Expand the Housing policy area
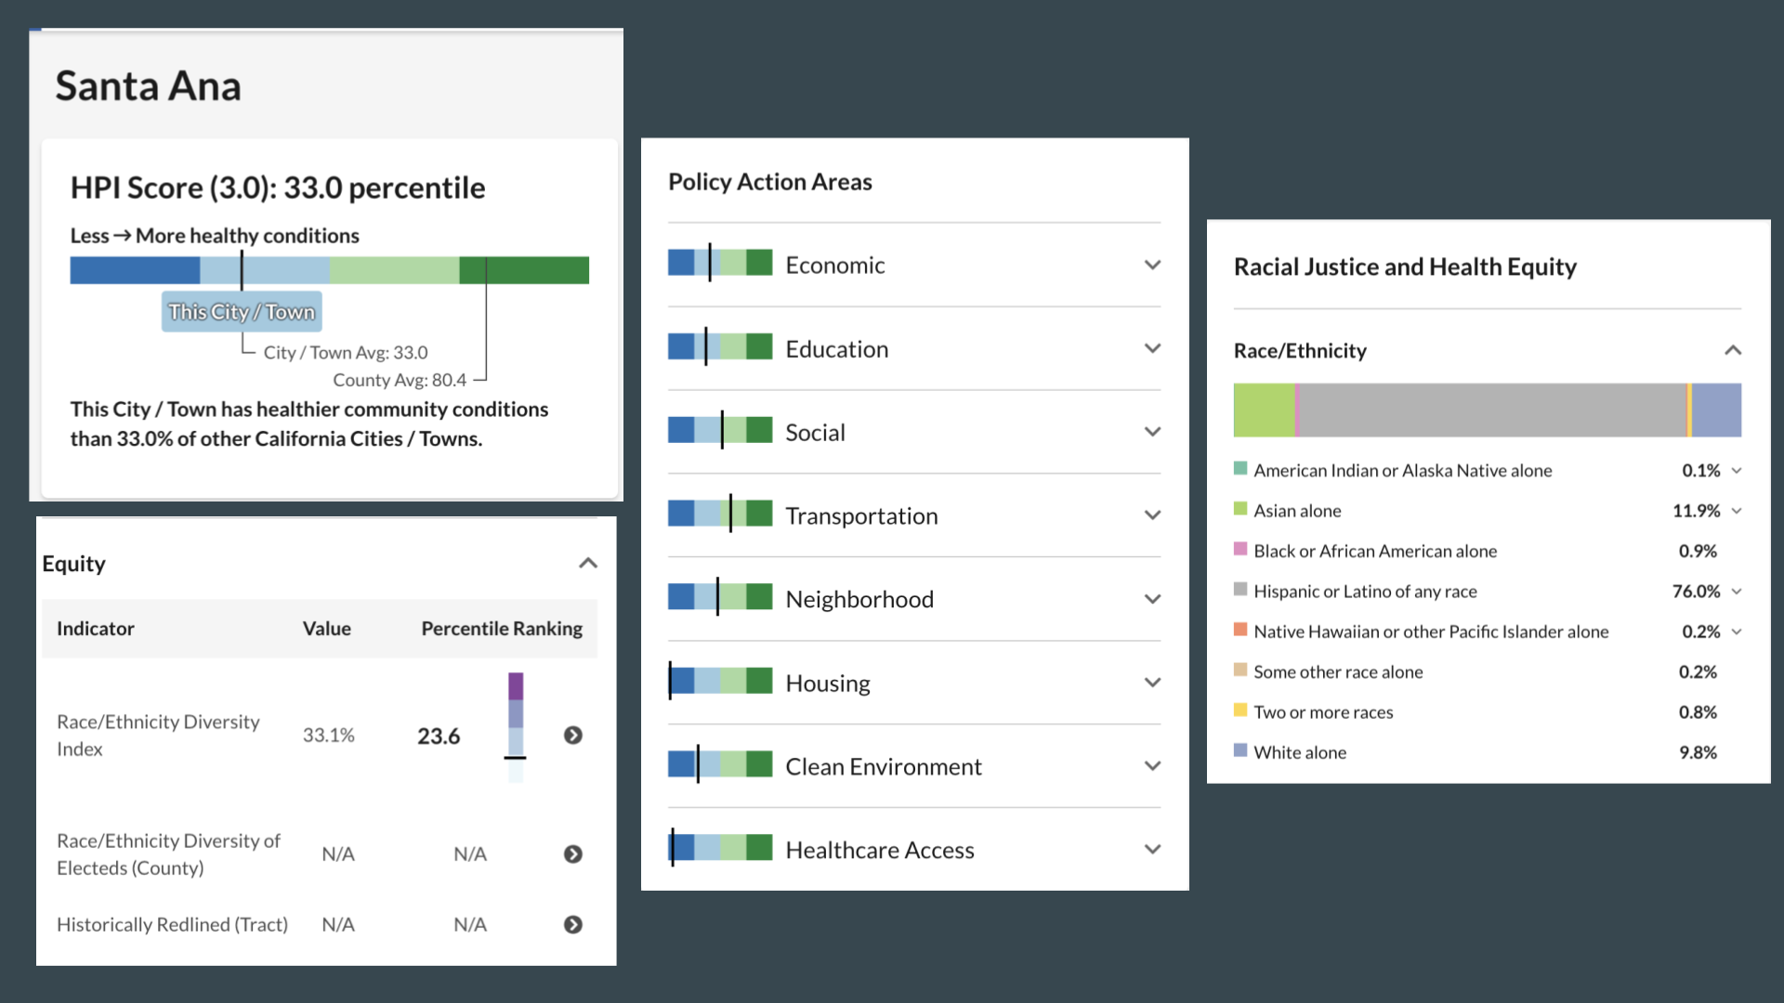The width and height of the screenshot is (1784, 1003). [x=1152, y=684]
